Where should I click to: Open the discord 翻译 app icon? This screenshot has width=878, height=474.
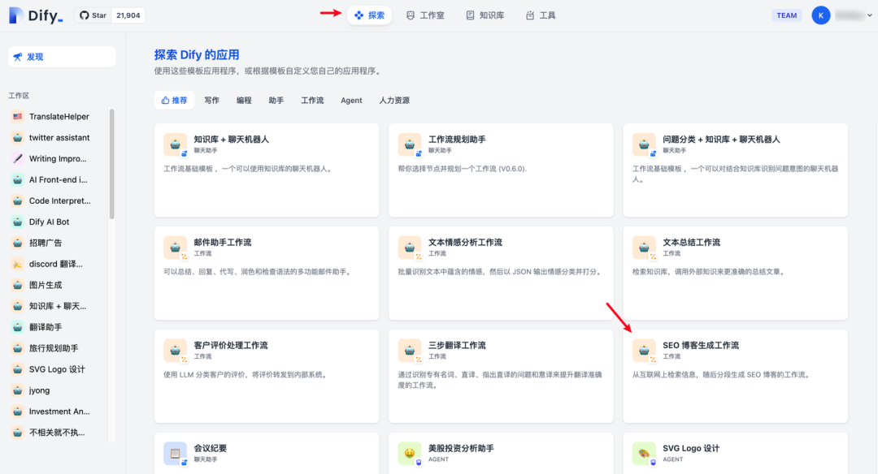pos(18,264)
